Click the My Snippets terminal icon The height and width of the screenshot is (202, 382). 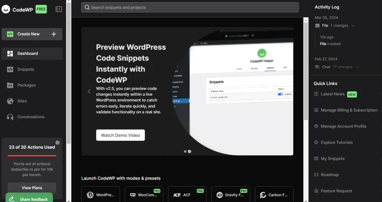coord(316,158)
